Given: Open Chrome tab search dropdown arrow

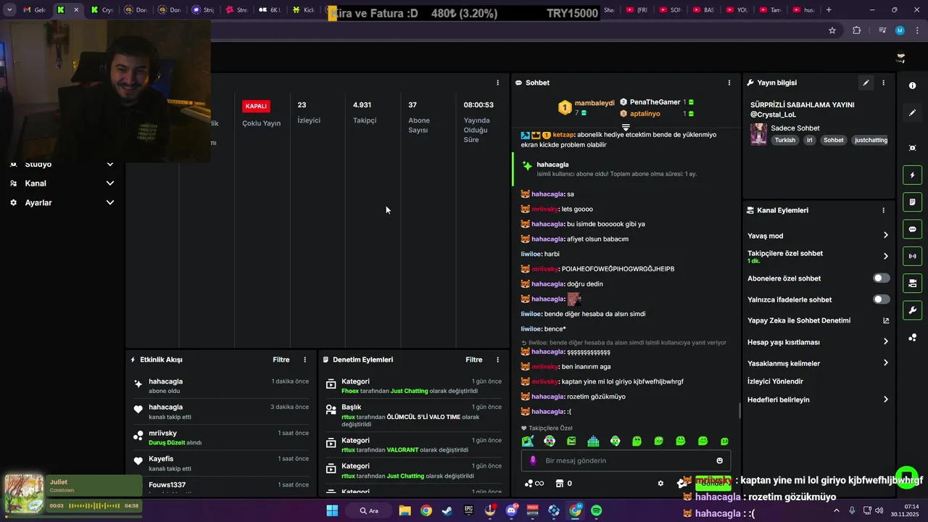Looking at the screenshot, I should coord(9,9).
